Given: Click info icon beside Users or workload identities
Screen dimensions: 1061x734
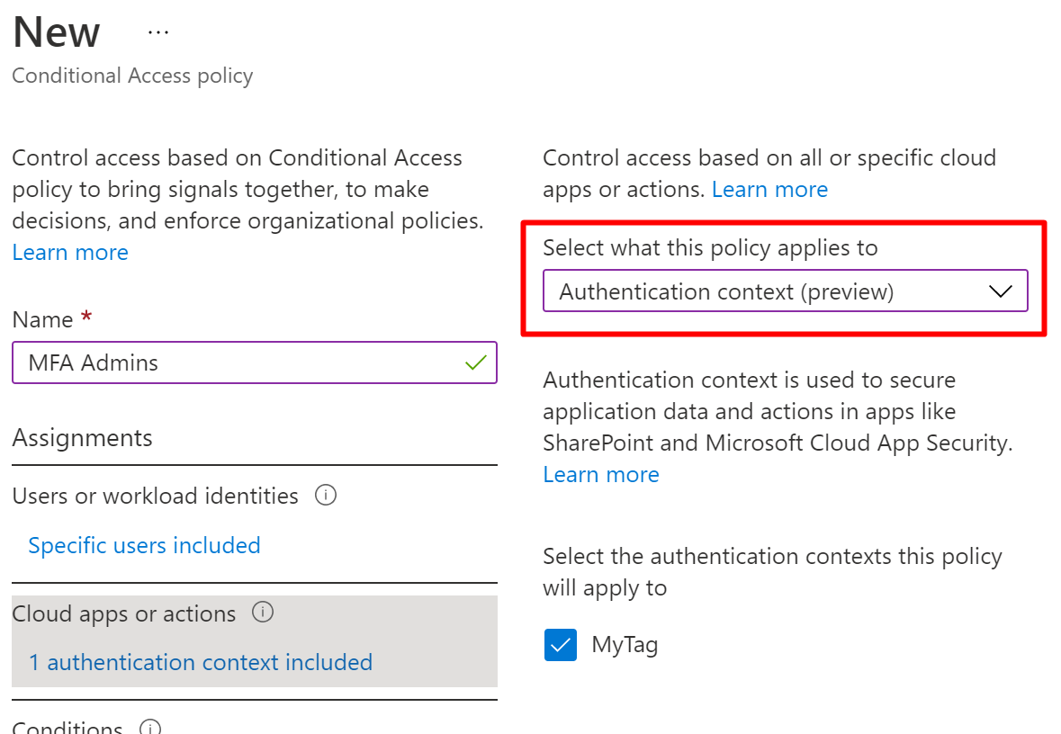Looking at the screenshot, I should click(x=327, y=496).
